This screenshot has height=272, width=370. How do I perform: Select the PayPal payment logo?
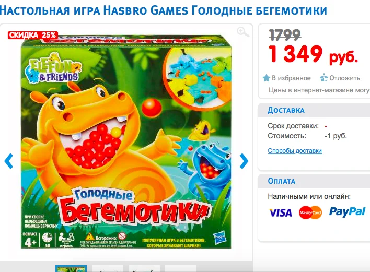click(348, 211)
